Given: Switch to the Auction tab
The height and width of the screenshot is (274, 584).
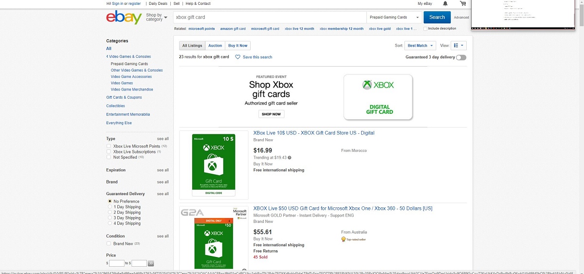Looking at the screenshot, I should click(215, 45).
